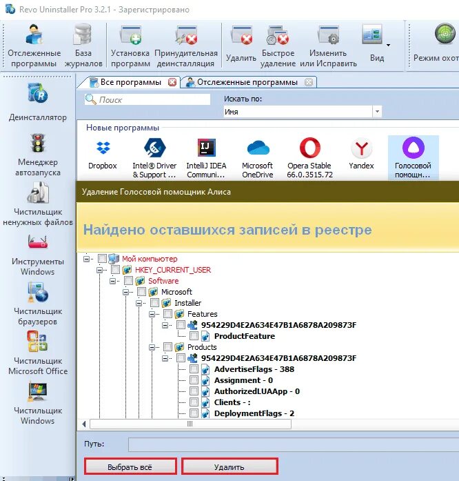The width and height of the screenshot is (459, 481).
Task: Select key 954229D4... under Features
Action: click(x=278, y=325)
